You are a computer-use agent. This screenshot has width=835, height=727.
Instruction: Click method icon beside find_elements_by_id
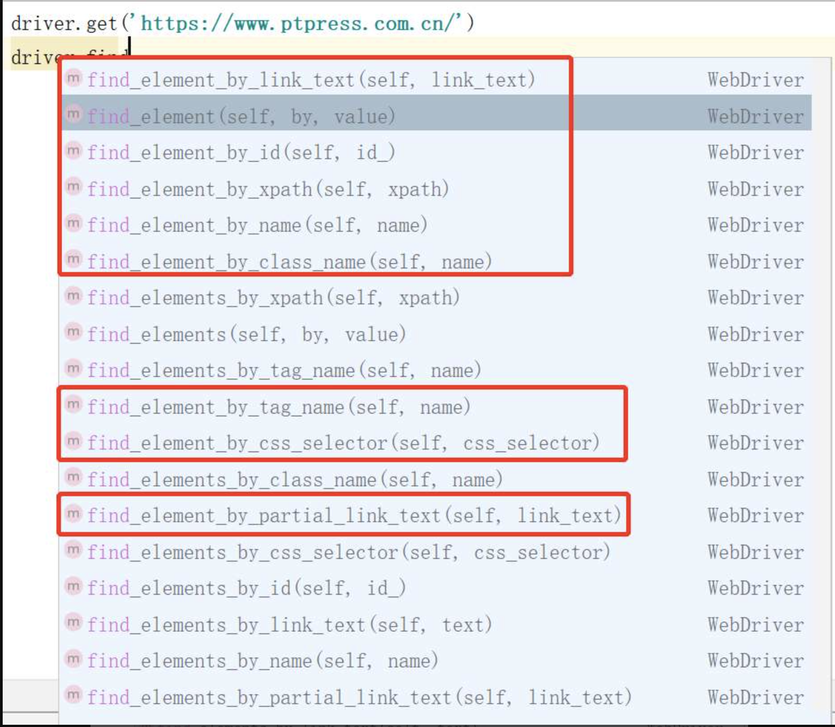click(73, 586)
